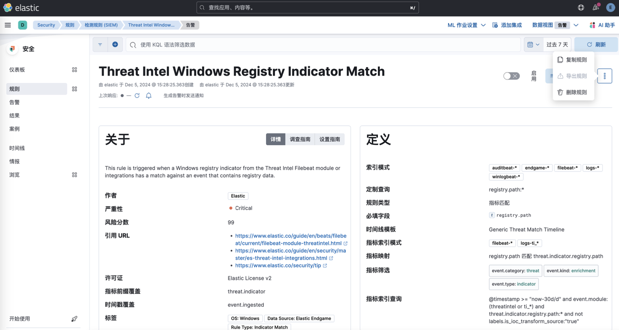Click the event.category: threat filter badge
The image size is (619, 330).
(x=515, y=271)
